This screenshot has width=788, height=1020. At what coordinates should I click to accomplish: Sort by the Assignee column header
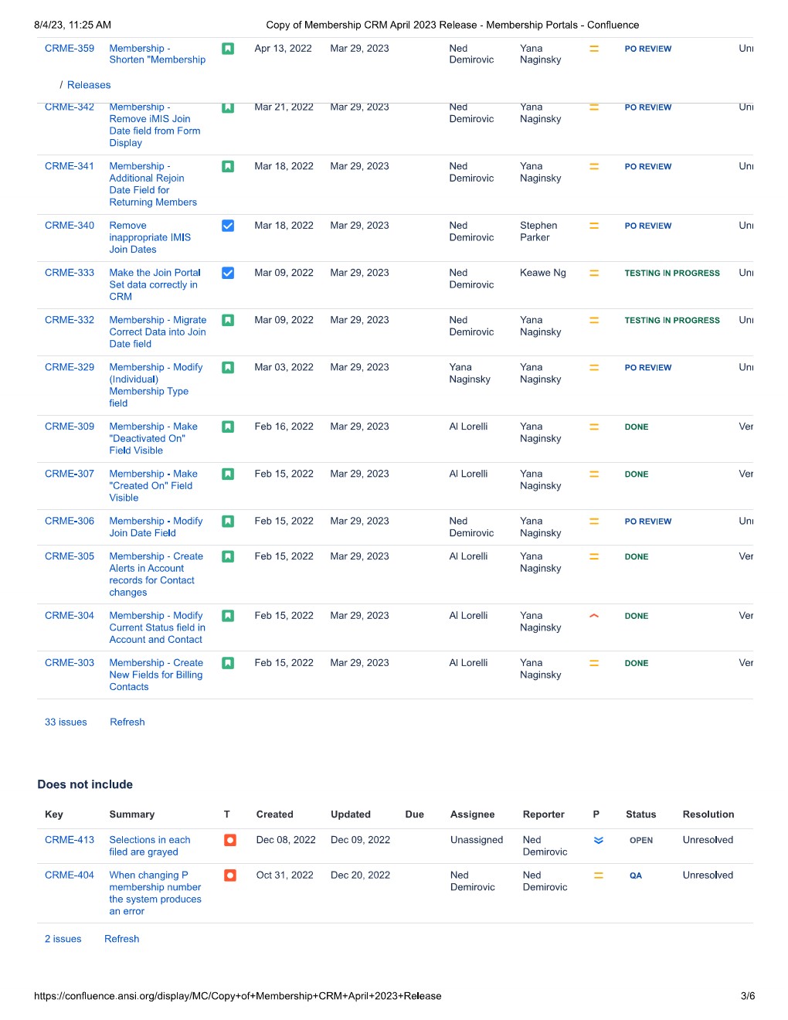tap(472, 814)
